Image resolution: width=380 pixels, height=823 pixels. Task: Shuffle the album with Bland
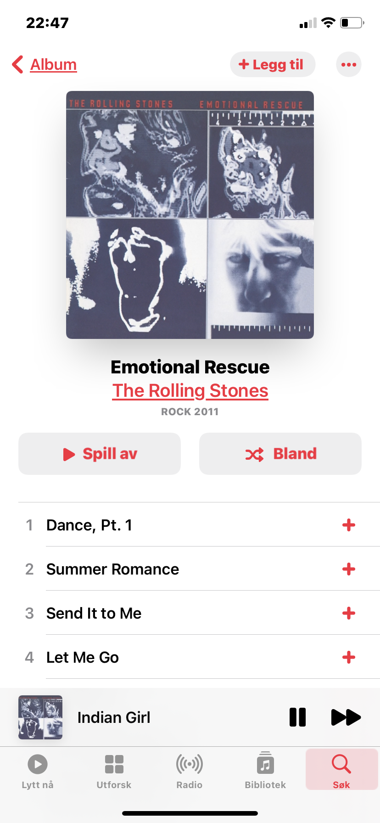coord(280,454)
